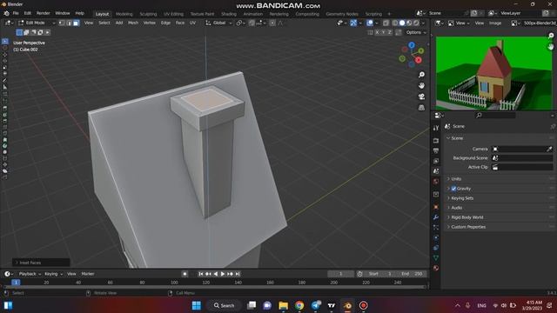Jump to the end frame button
Viewport: 557px width, 313px height.
[238, 274]
